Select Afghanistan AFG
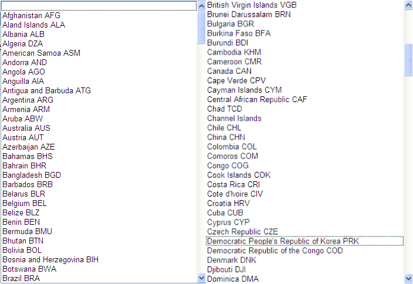Viewport: 413px width, 284px height. point(31,15)
